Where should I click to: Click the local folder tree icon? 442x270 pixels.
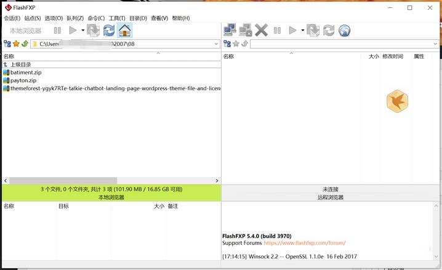click(7, 44)
